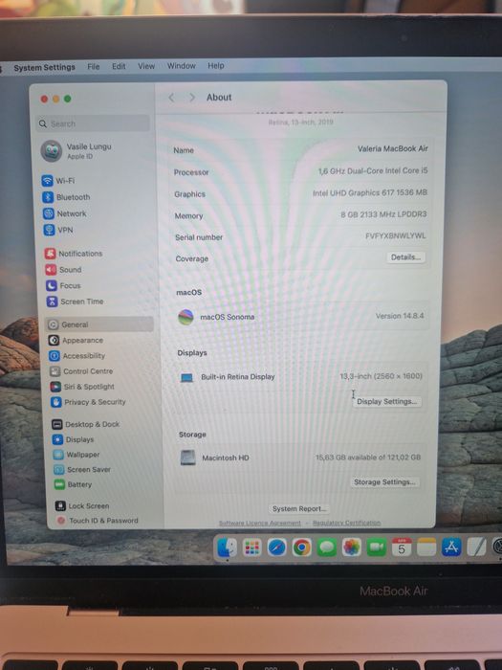Select Control Centre in sidebar

click(x=81, y=371)
